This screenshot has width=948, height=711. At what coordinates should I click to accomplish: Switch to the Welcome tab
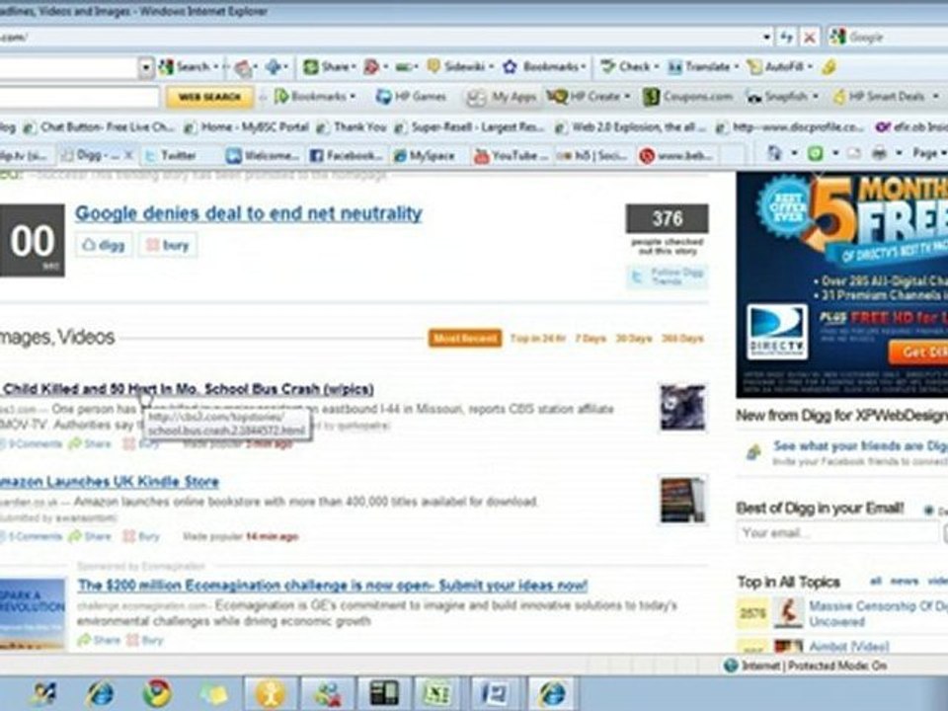[264, 156]
